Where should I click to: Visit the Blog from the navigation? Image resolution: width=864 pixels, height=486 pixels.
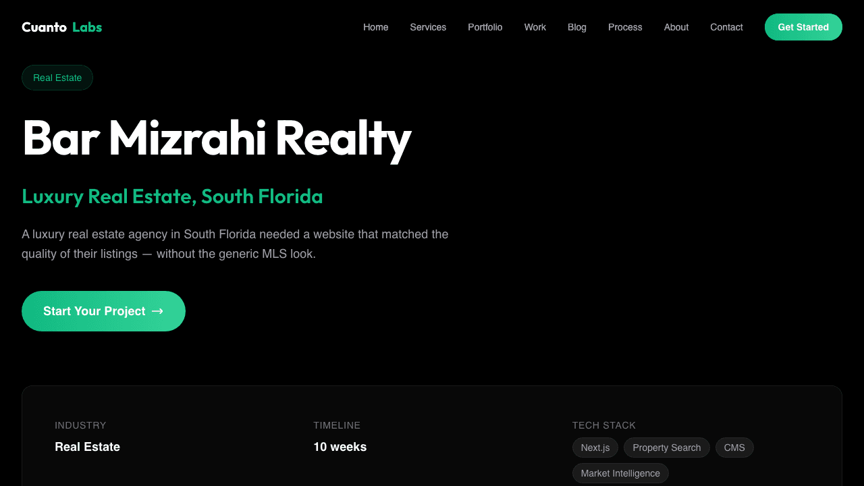point(576,27)
